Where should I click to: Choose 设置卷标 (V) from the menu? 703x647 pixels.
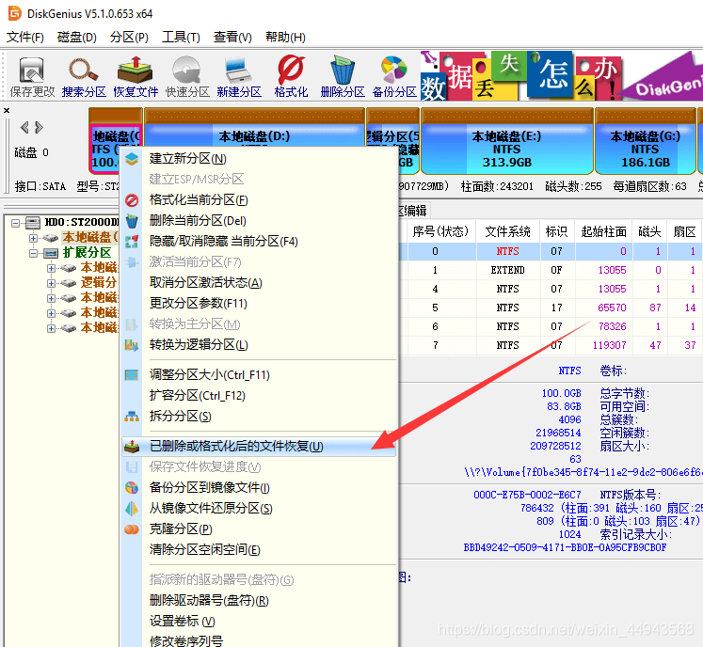[x=259, y=621]
